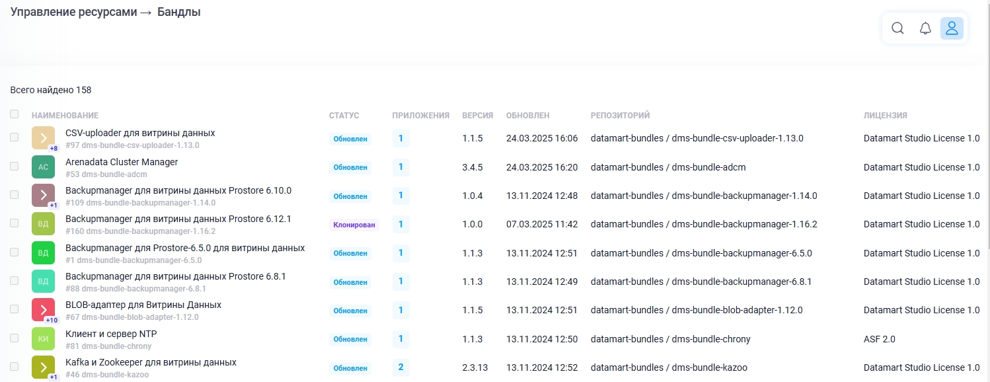Check the CSV-uploader row checkbox
This screenshot has width=990, height=382.
[x=15, y=137]
